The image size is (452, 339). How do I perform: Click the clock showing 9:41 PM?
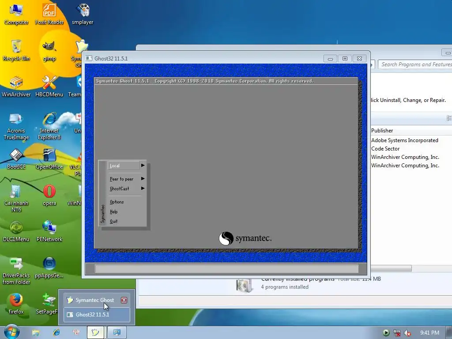429,333
